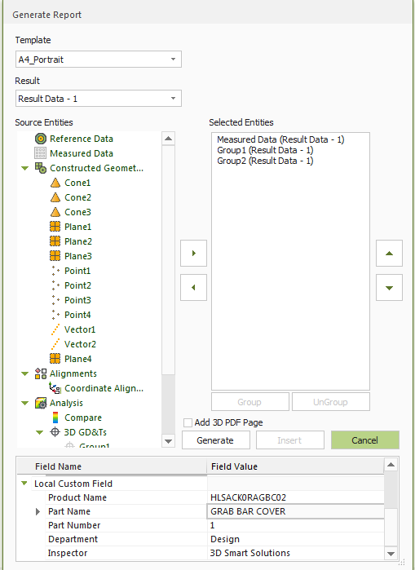415x570 pixels.
Task: Select the Vector1 dashed line icon
Action: click(55, 329)
